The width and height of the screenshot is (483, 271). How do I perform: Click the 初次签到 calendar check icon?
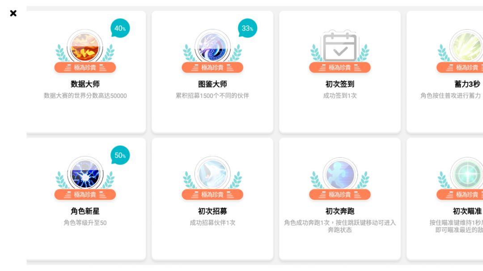tap(340, 47)
